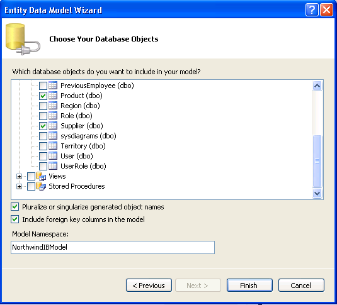Select the UserRole (dbo) tree item
The image size is (337, 305).
[83, 166]
